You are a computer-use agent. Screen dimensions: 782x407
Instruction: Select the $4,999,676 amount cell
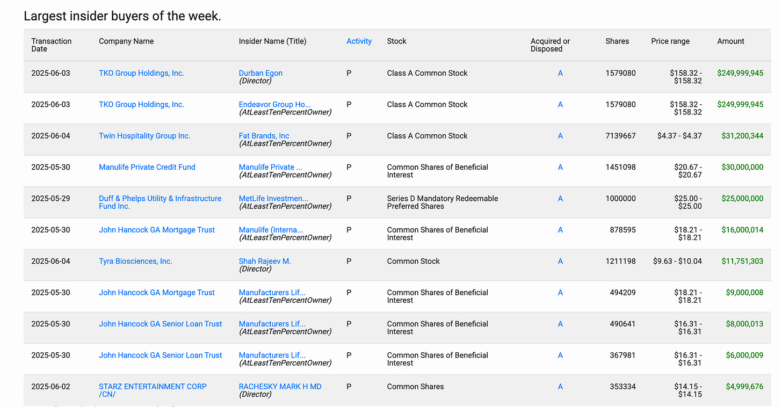click(744, 387)
